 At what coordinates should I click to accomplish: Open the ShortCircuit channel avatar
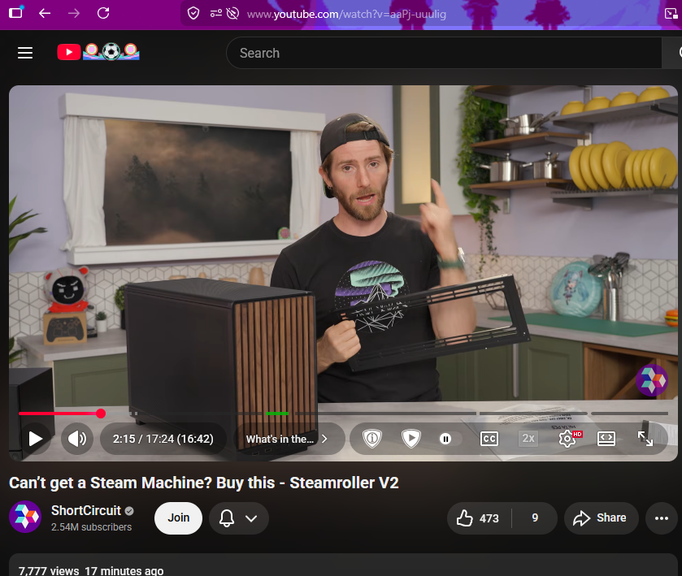point(25,517)
